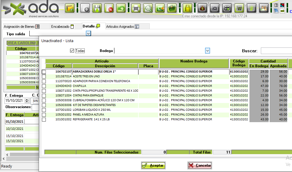Click the save floppy disk toolbar icon

click(x=96, y=8)
